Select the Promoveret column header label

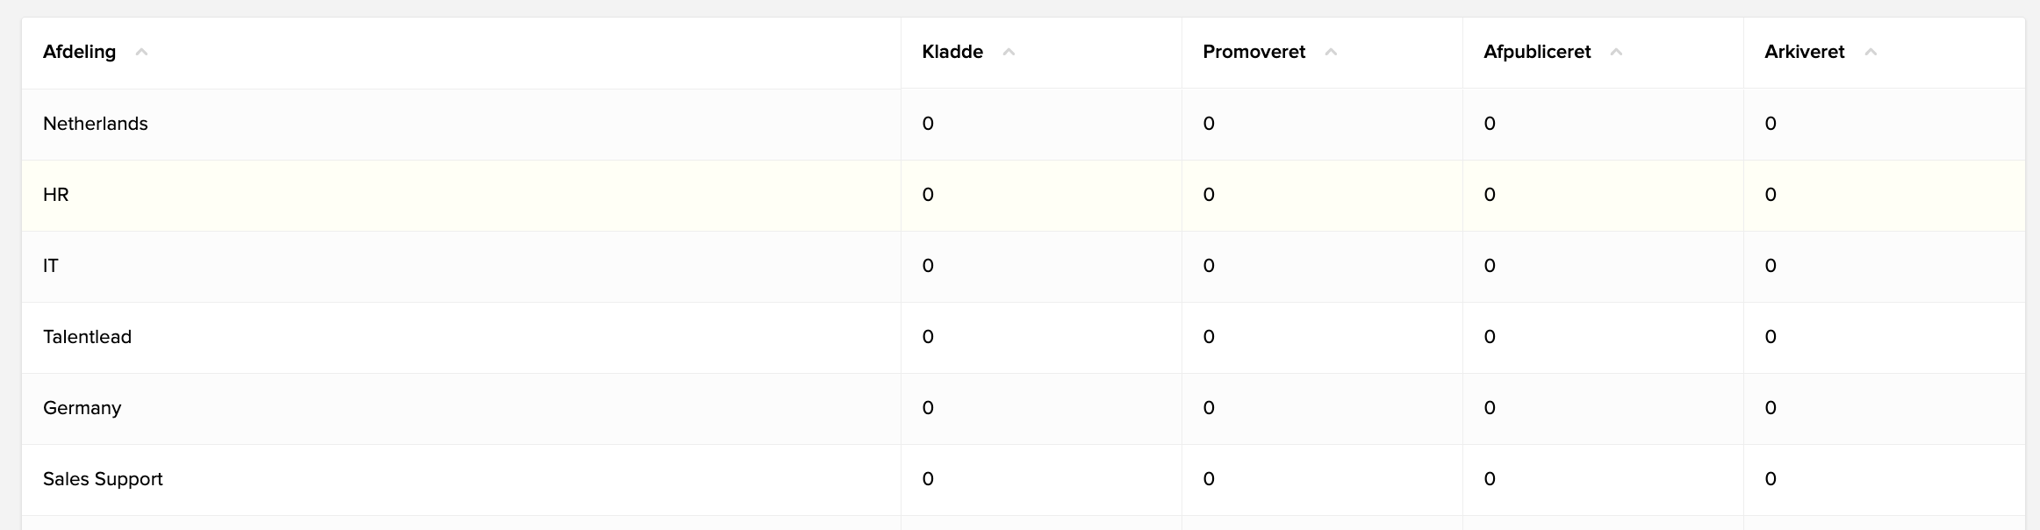1253,52
